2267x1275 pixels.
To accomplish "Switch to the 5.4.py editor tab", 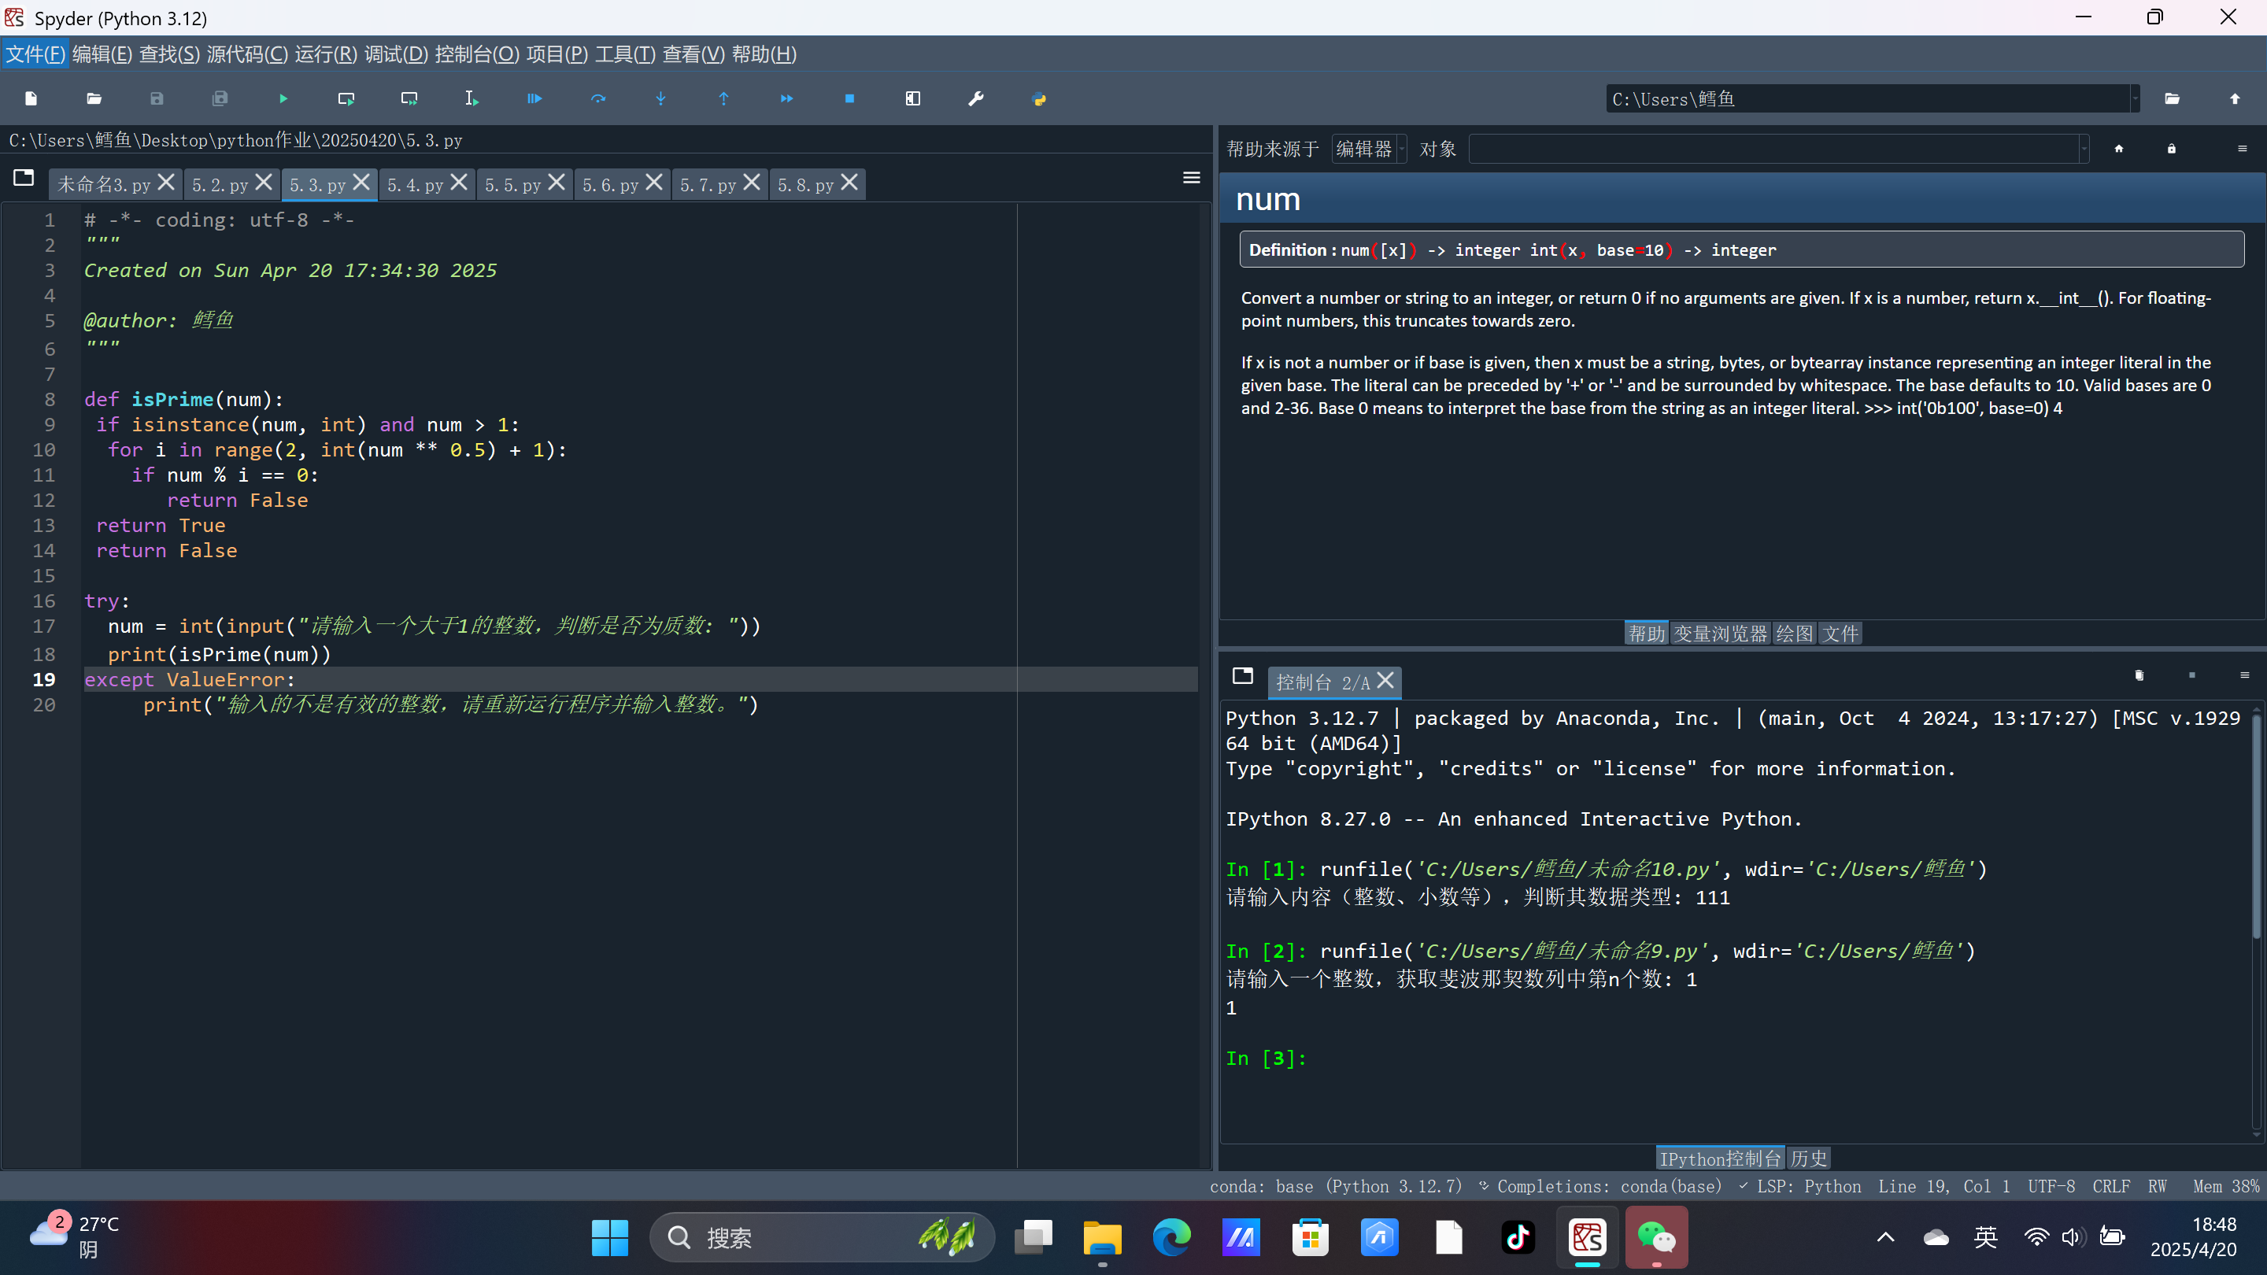I will point(416,185).
